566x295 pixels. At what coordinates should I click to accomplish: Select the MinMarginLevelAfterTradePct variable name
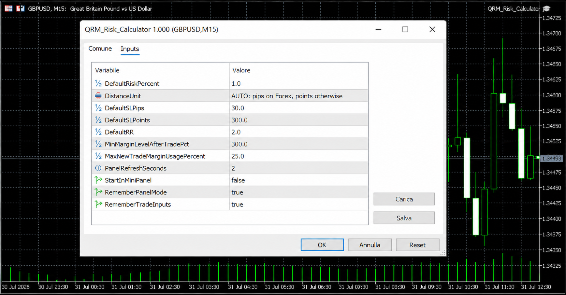point(147,144)
